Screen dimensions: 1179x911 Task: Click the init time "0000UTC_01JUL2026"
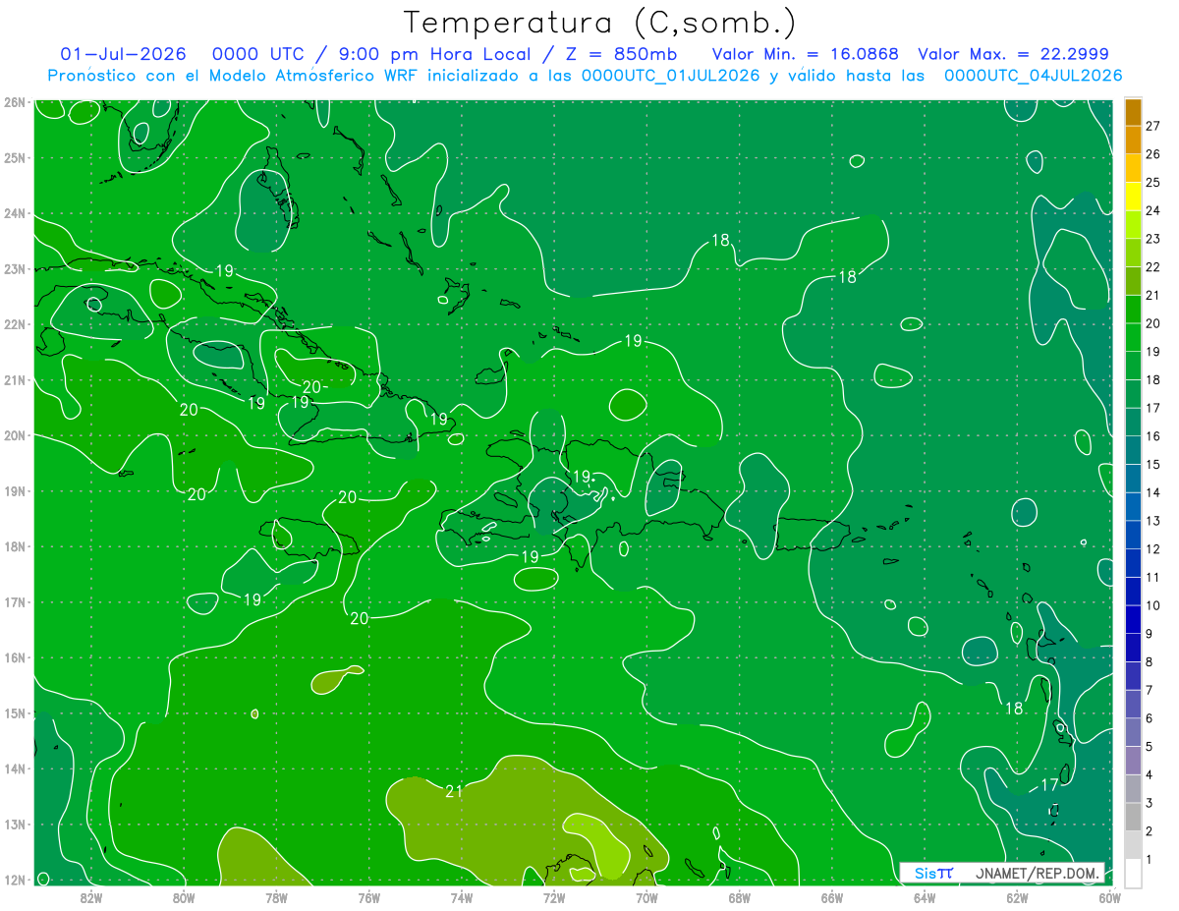tap(671, 75)
